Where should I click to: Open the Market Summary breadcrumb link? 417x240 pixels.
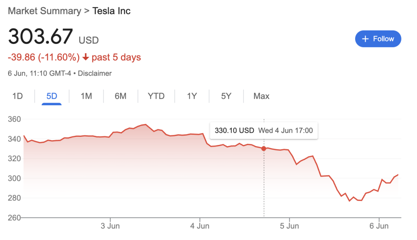44,11
